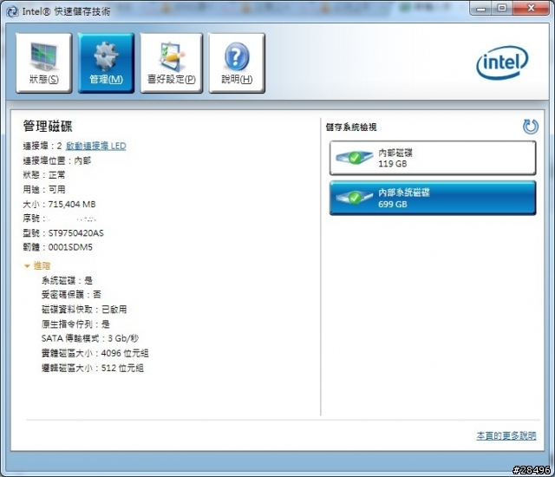Close the Intel window

pos(531,8)
